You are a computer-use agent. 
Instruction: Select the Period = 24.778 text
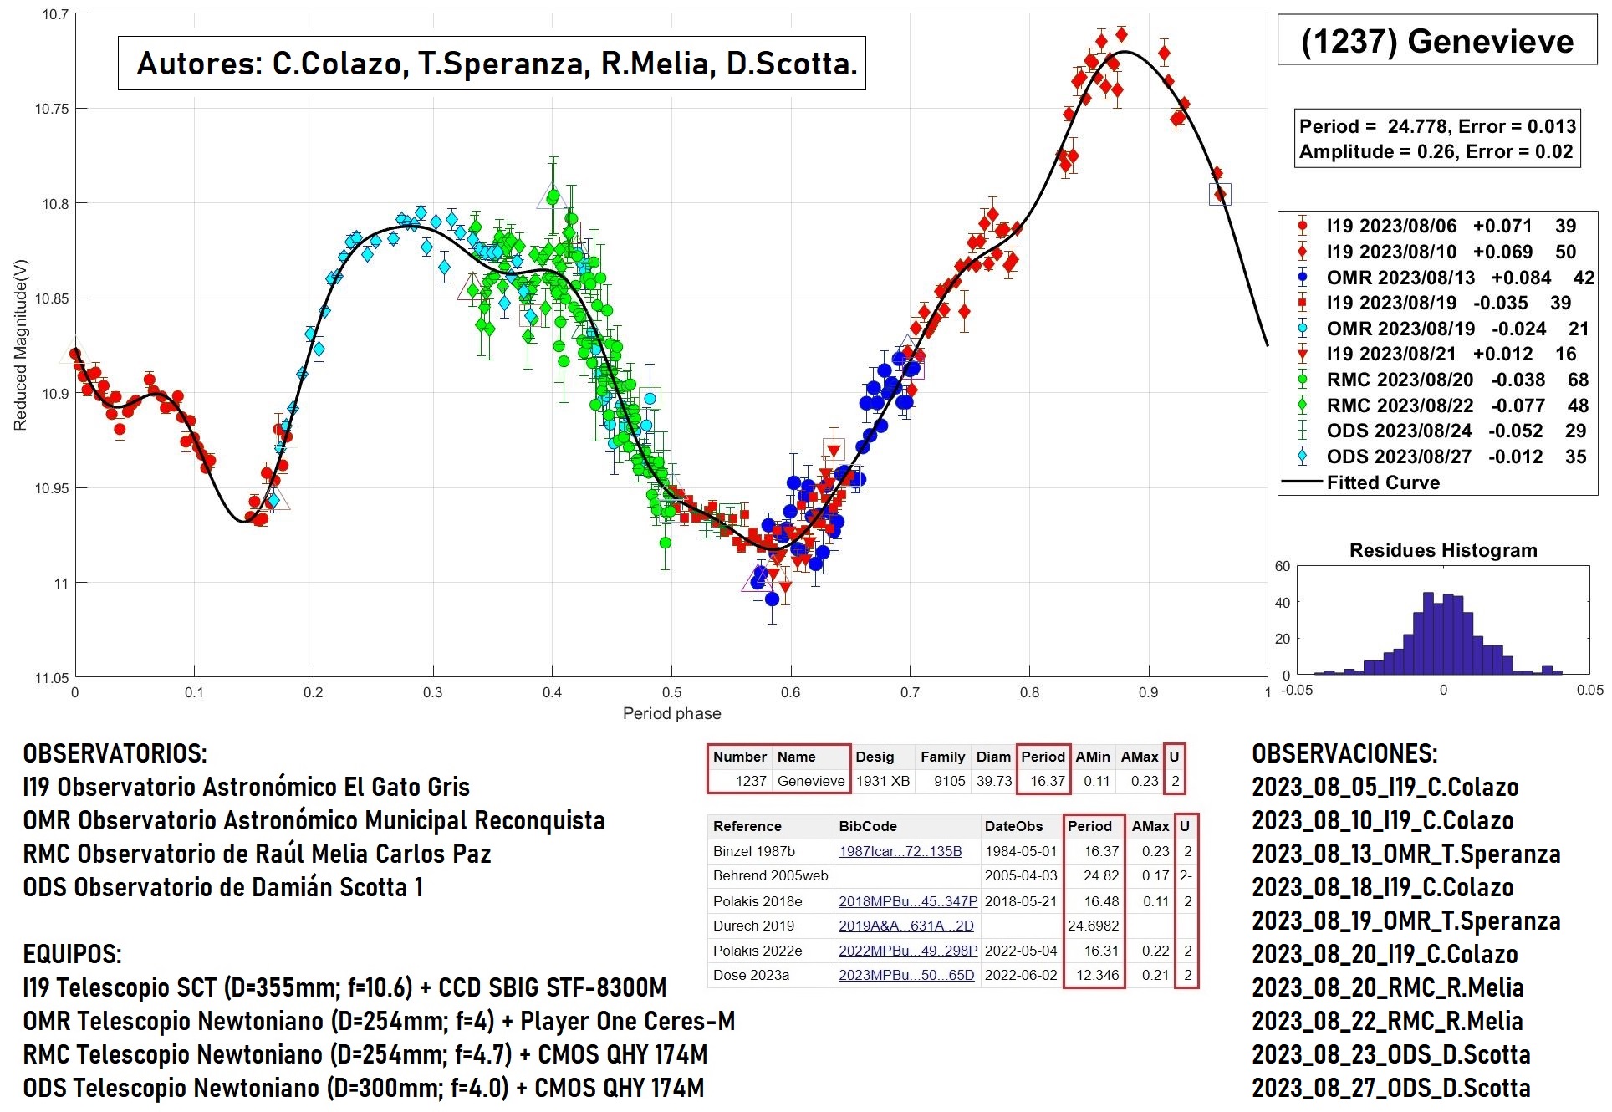tap(1375, 126)
